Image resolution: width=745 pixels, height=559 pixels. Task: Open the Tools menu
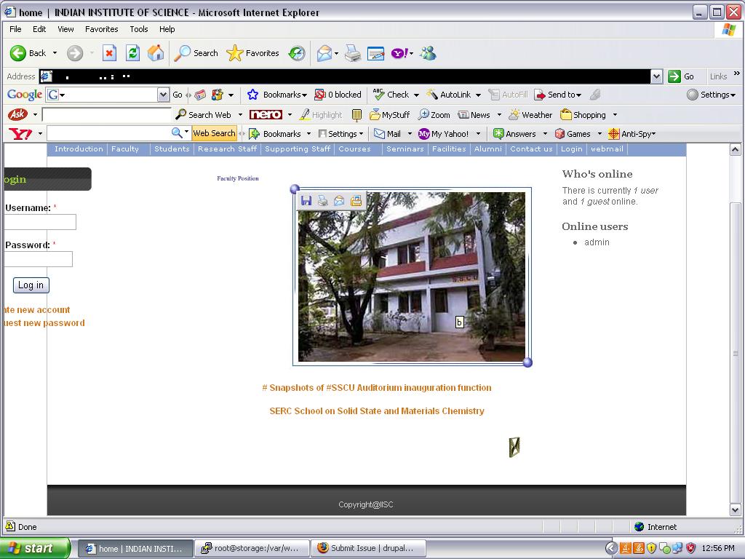click(x=139, y=29)
